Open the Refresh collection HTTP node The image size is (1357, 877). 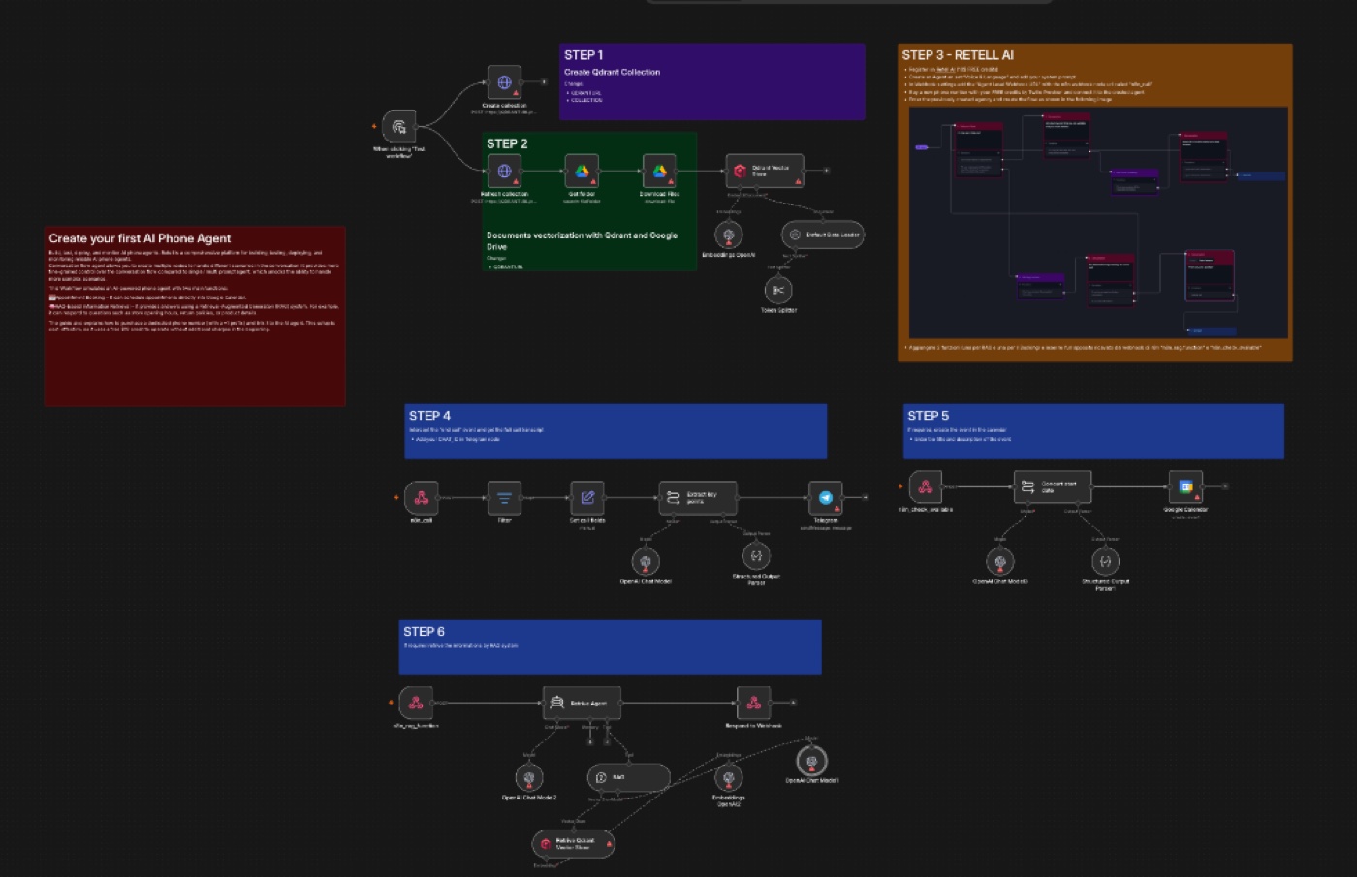(504, 172)
